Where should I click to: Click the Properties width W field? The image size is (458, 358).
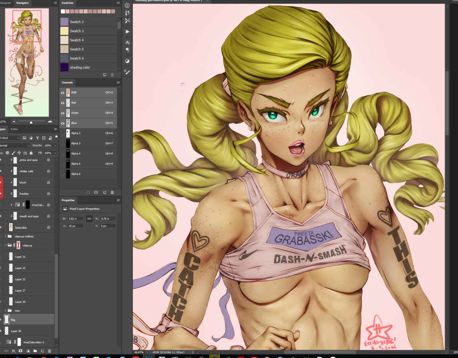(x=75, y=219)
